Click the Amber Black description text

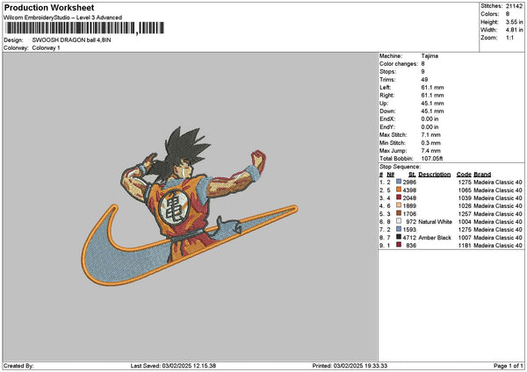(x=435, y=238)
